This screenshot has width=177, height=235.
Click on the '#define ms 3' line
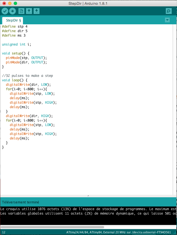(14, 35)
